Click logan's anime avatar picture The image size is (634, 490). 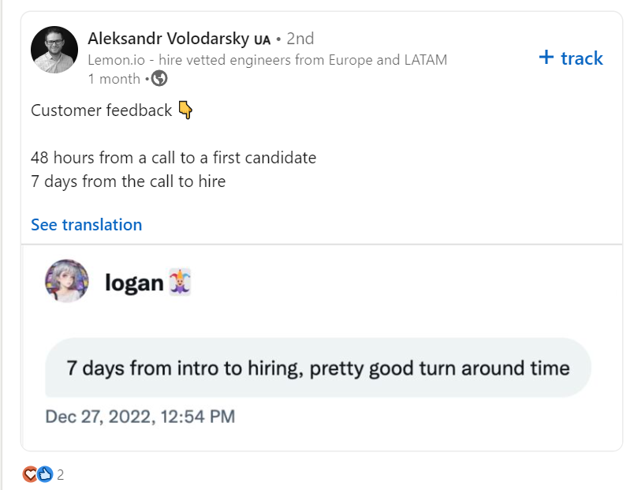point(66,281)
